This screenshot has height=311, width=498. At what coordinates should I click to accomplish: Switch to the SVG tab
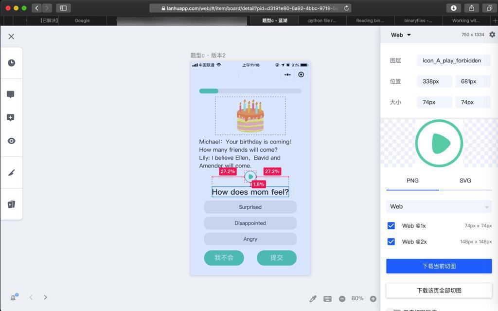tap(465, 181)
